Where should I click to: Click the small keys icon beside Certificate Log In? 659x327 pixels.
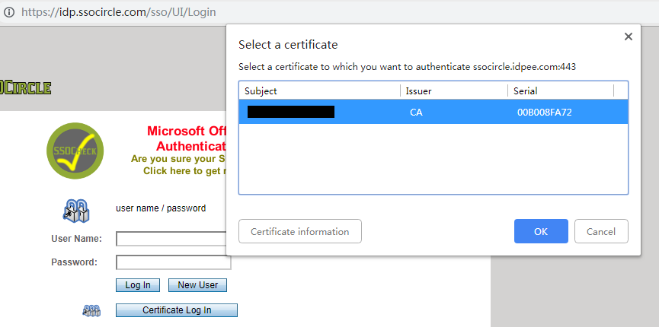coord(91,310)
